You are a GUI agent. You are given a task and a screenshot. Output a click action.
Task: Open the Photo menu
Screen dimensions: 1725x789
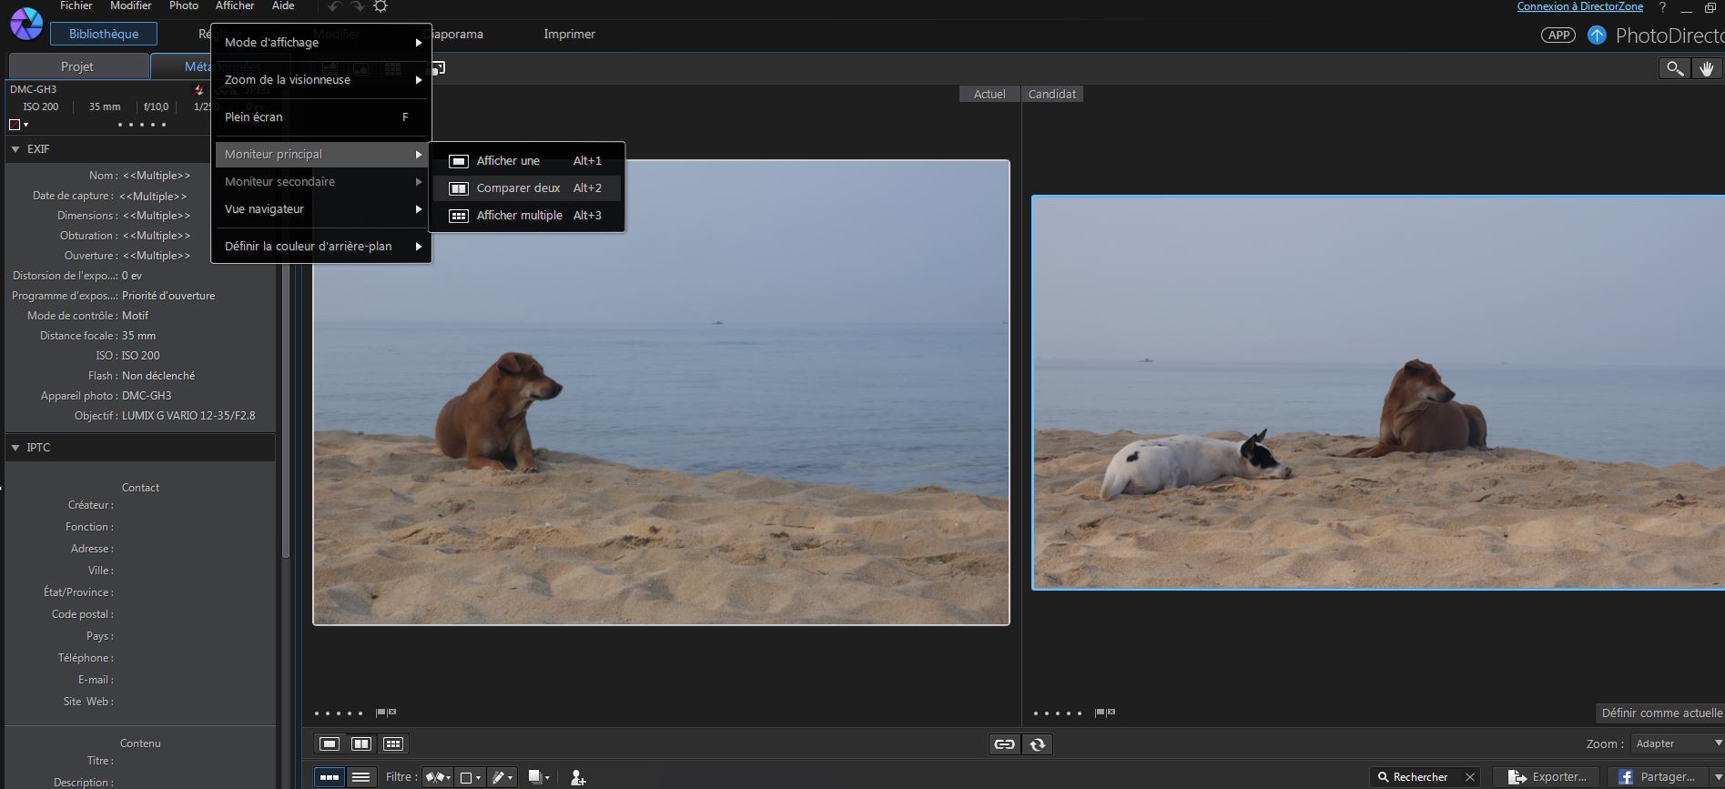184,6
